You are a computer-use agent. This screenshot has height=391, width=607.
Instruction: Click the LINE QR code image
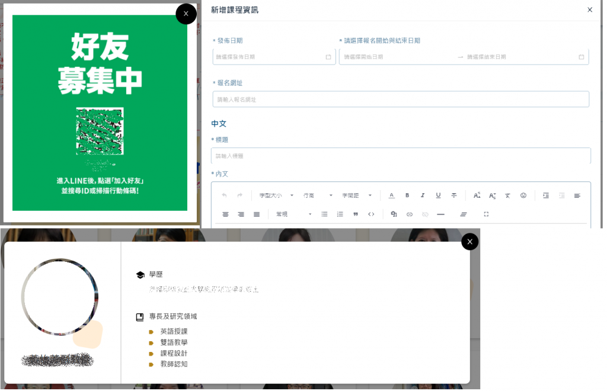coord(100,131)
